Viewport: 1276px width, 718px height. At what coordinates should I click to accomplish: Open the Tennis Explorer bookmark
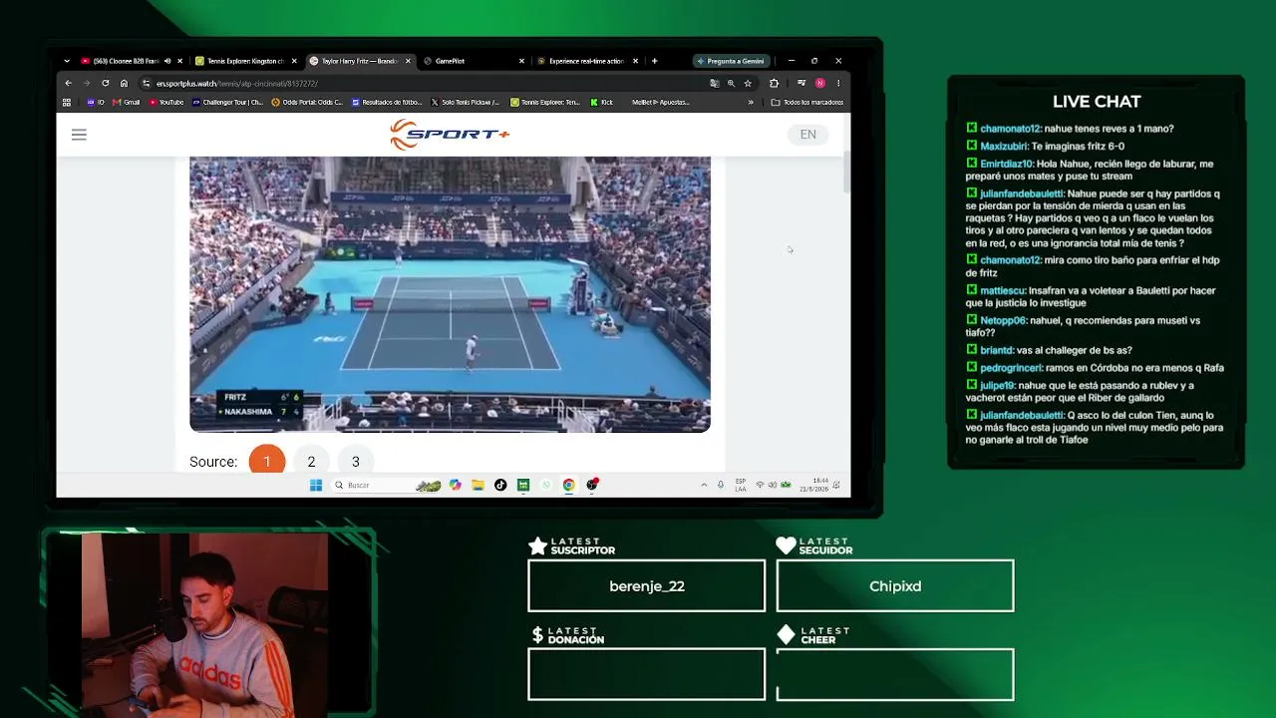545,102
